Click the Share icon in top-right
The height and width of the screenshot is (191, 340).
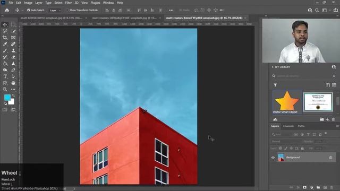coord(335,10)
